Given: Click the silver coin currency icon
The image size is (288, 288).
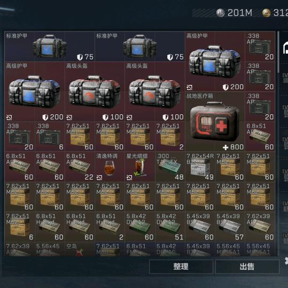Looking at the screenshot, I should click(220, 13).
